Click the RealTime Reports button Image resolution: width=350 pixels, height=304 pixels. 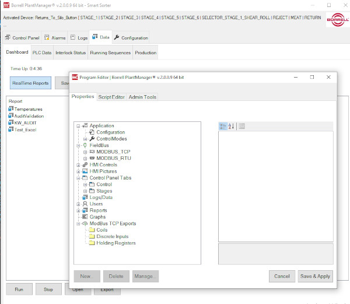[30, 83]
